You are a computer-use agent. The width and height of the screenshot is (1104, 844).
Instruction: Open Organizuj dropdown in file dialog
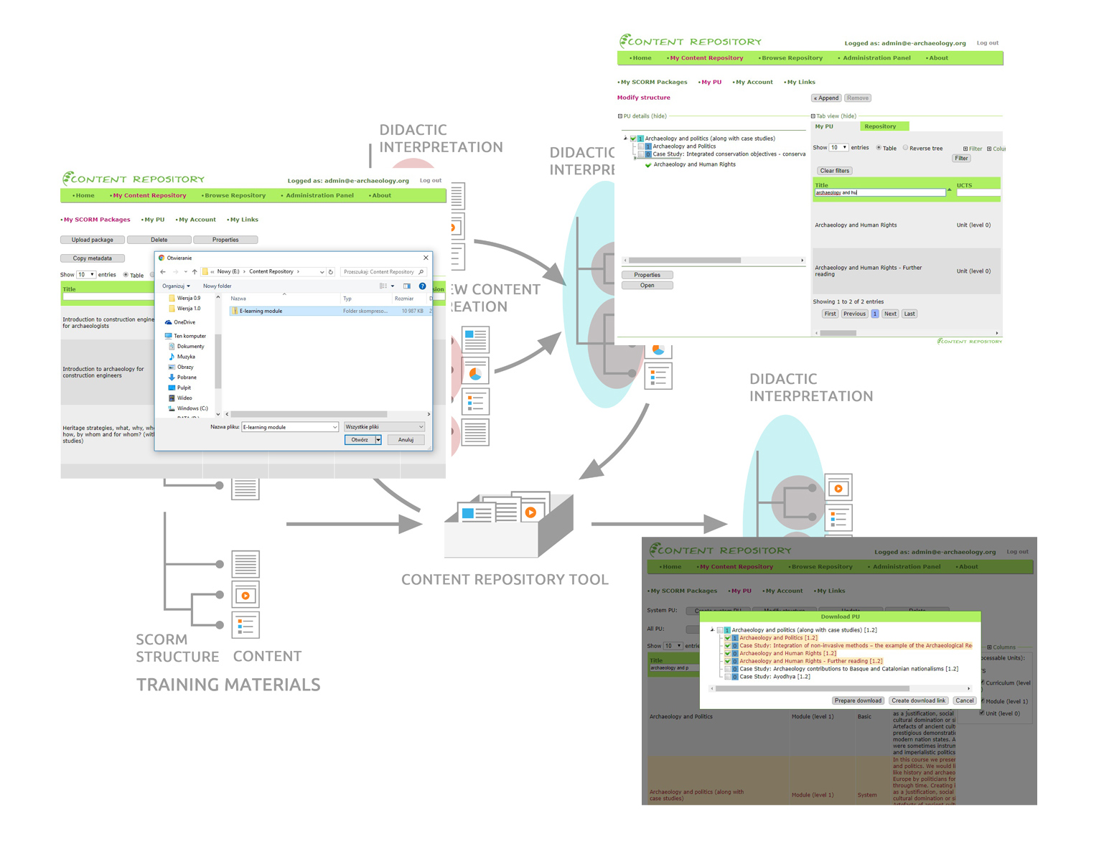176,286
